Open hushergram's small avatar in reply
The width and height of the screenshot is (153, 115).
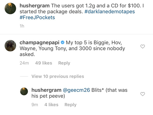(x=24, y=91)
